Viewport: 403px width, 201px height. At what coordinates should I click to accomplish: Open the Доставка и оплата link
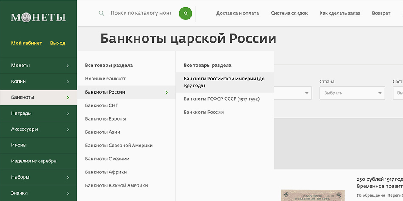(238, 14)
